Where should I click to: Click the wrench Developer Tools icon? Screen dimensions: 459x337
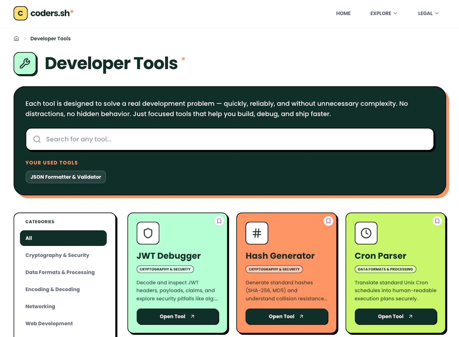pos(25,63)
